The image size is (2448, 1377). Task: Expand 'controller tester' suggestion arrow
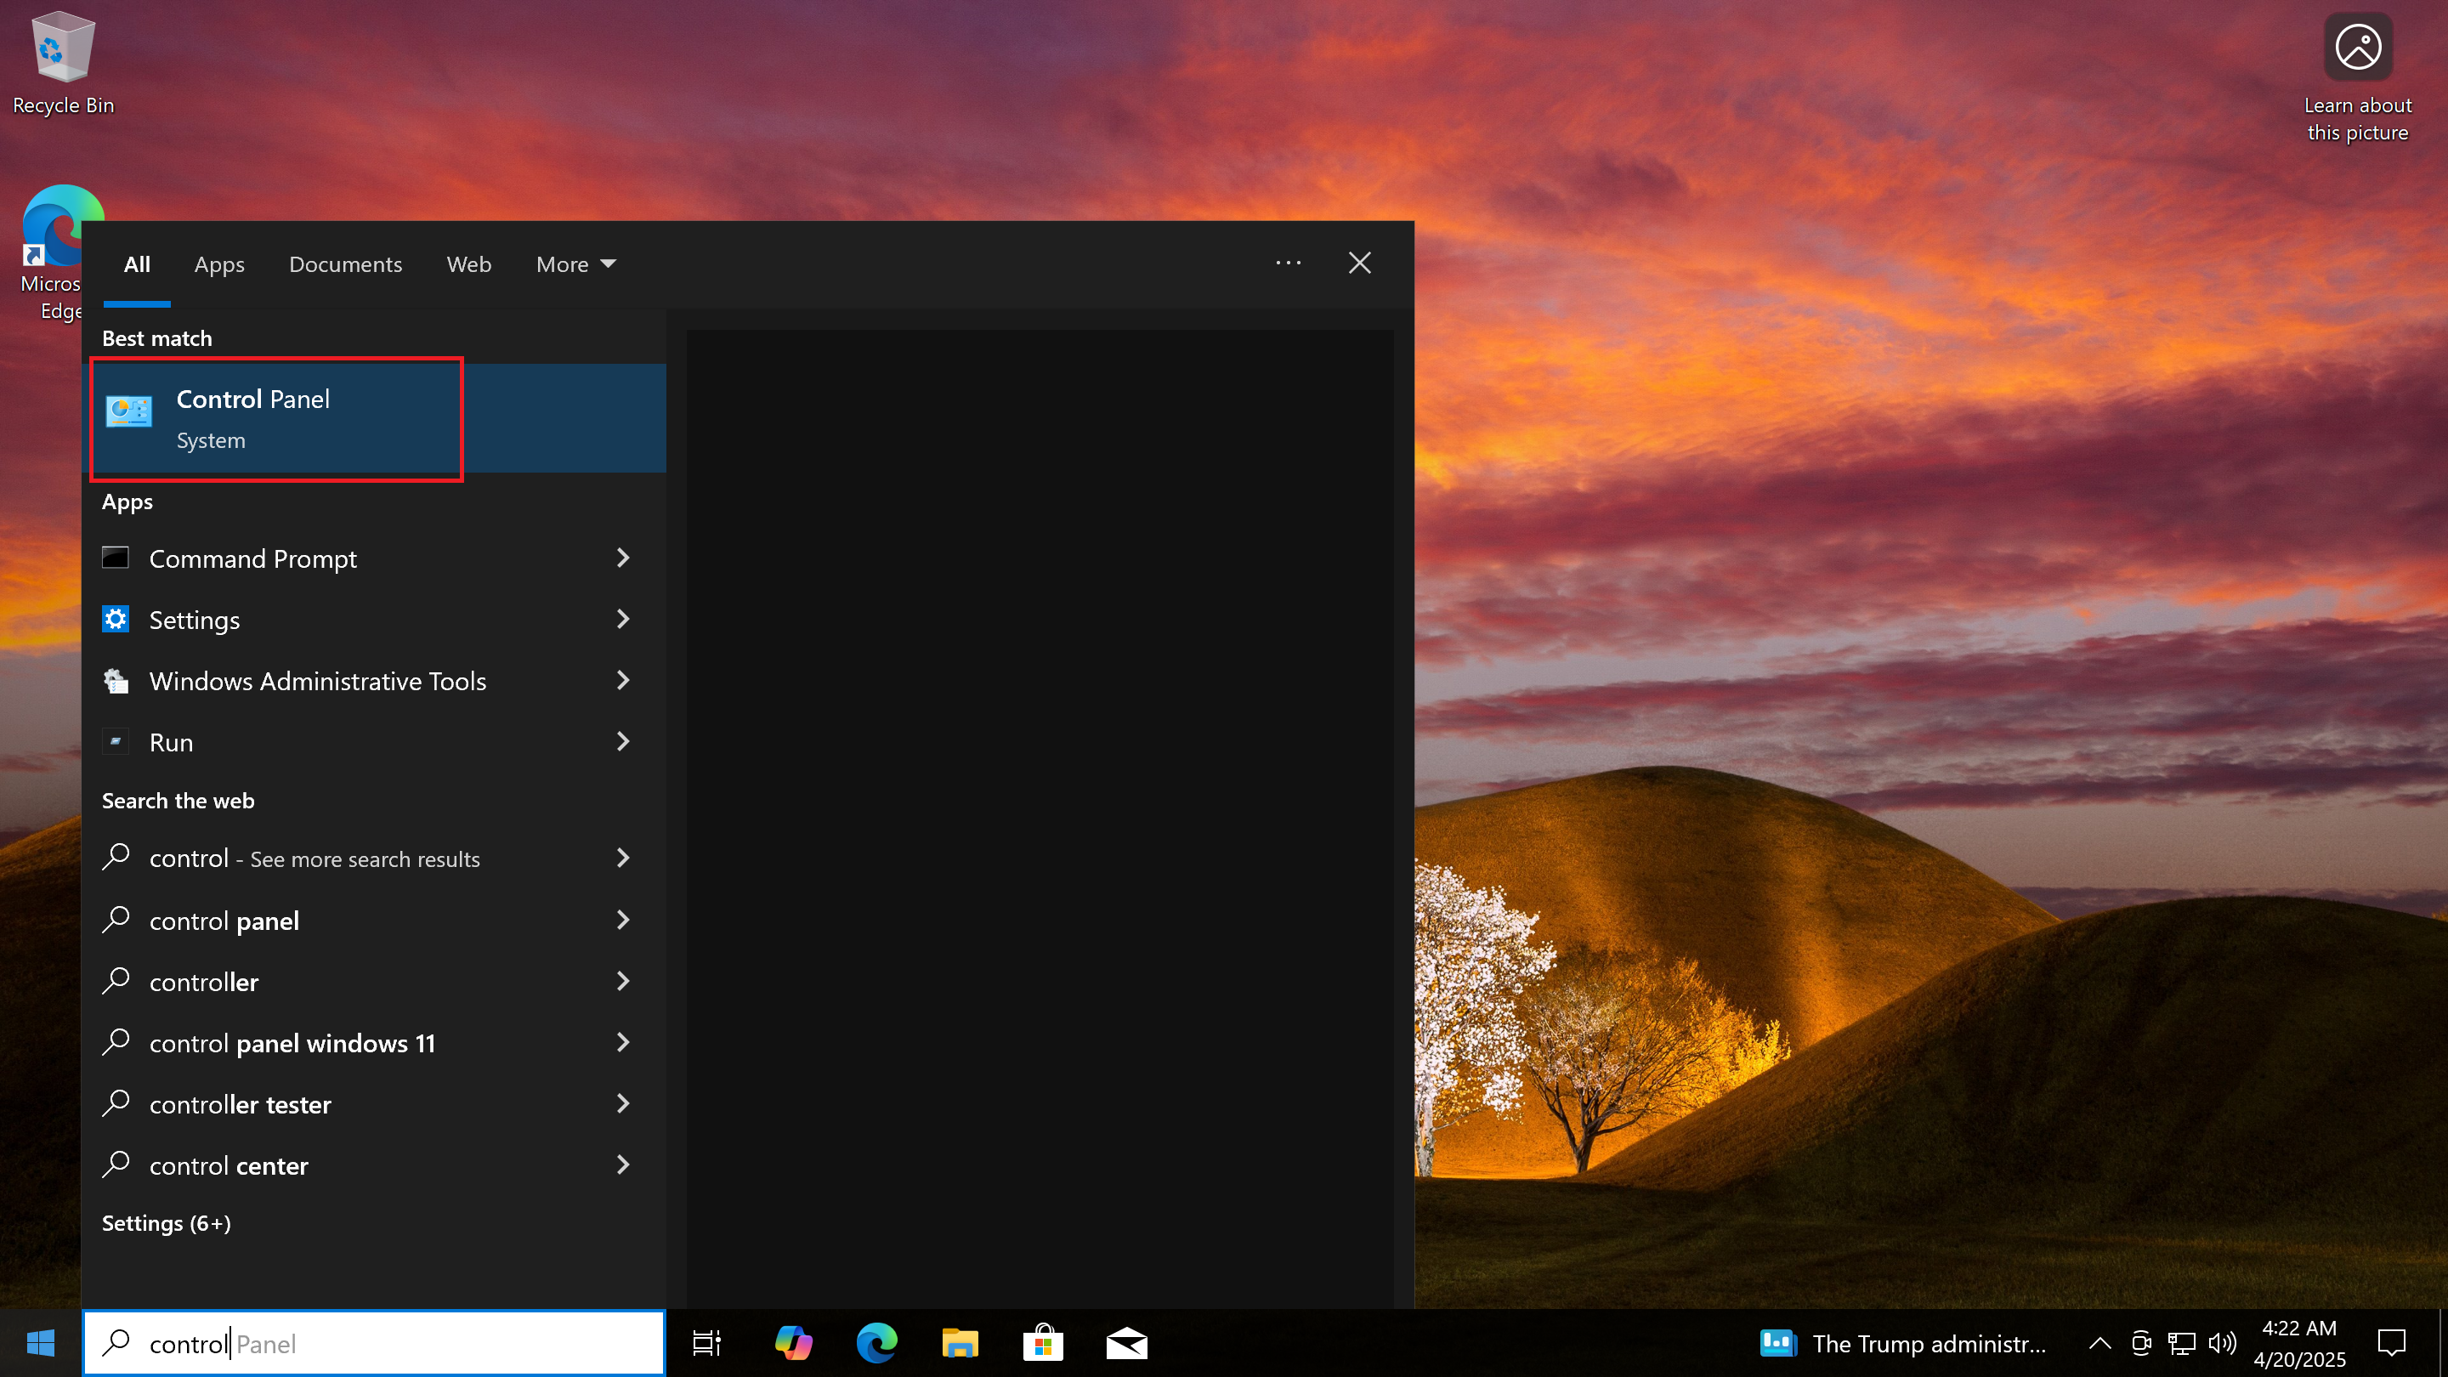pyautogui.click(x=623, y=1102)
